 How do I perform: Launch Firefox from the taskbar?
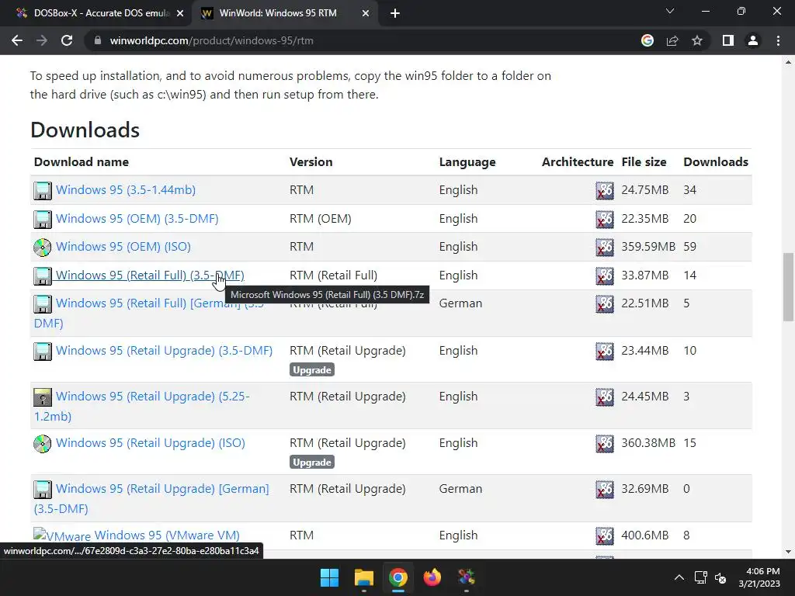click(x=432, y=577)
